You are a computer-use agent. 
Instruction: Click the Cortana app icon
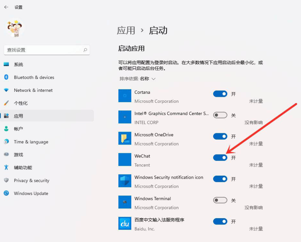125,96
